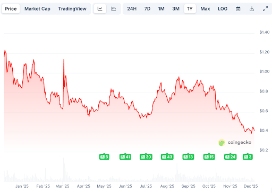The height and width of the screenshot is (193, 272).
Task: Click the Dec '25 axis label
Action: pyautogui.click(x=251, y=186)
